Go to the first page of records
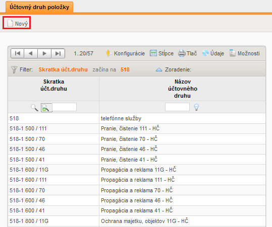Image resolution: width=272 pixels, height=227 pixels. tap(18, 53)
